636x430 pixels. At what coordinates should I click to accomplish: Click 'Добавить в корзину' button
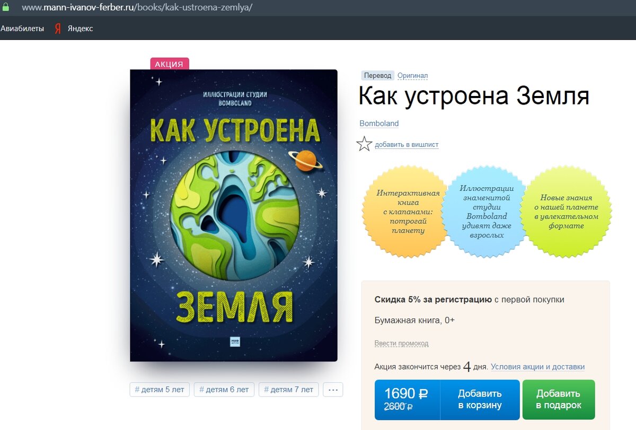480,400
